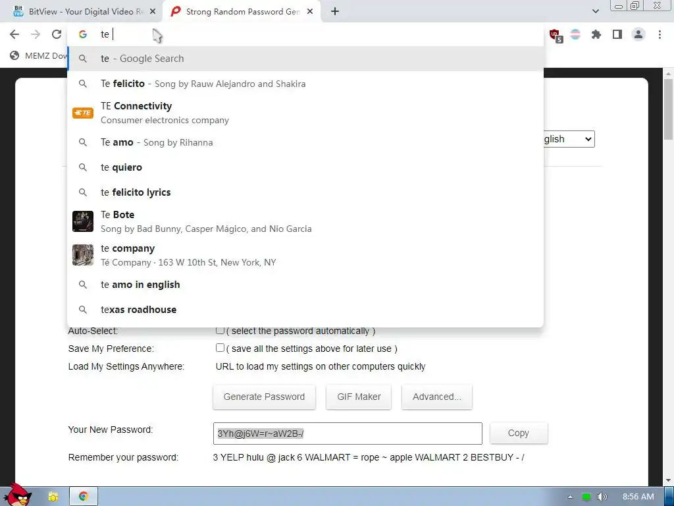Close the Strong Random Password Generator tab
This screenshot has width=674, height=506.
(310, 12)
